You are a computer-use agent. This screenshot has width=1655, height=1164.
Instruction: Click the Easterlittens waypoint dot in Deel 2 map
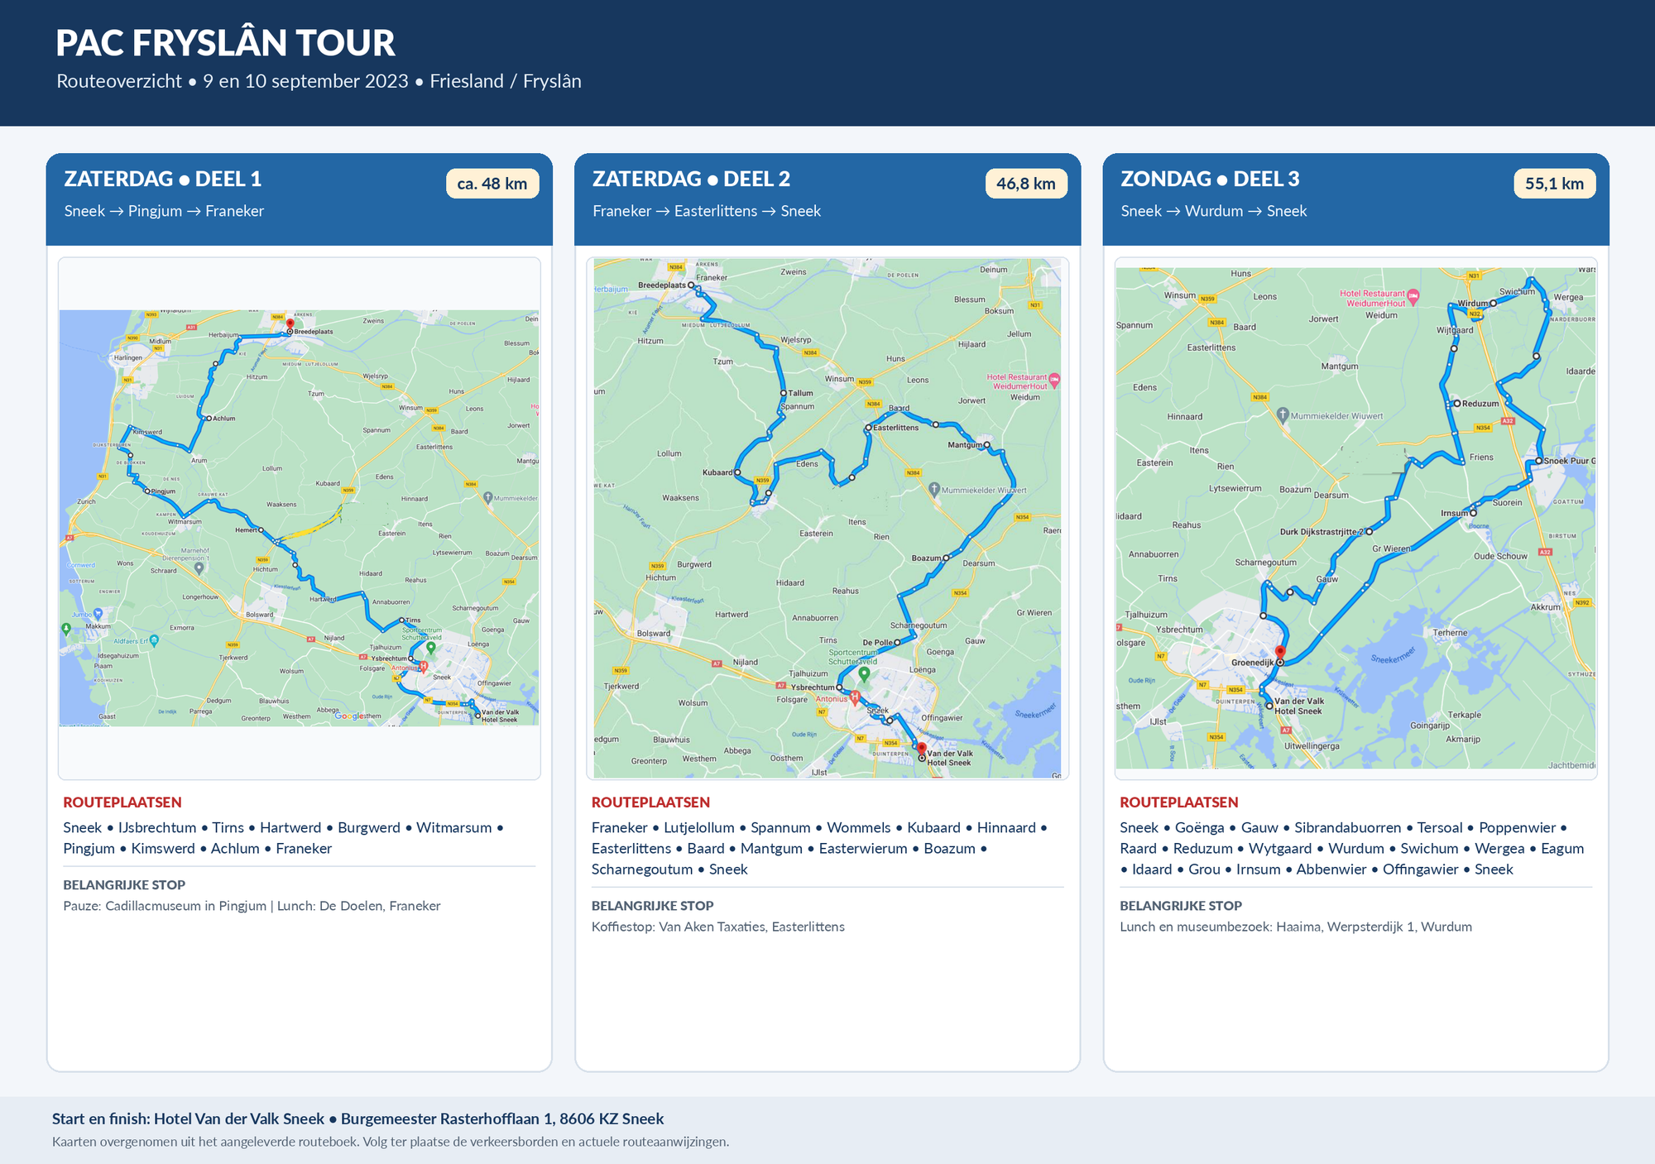pos(869,428)
